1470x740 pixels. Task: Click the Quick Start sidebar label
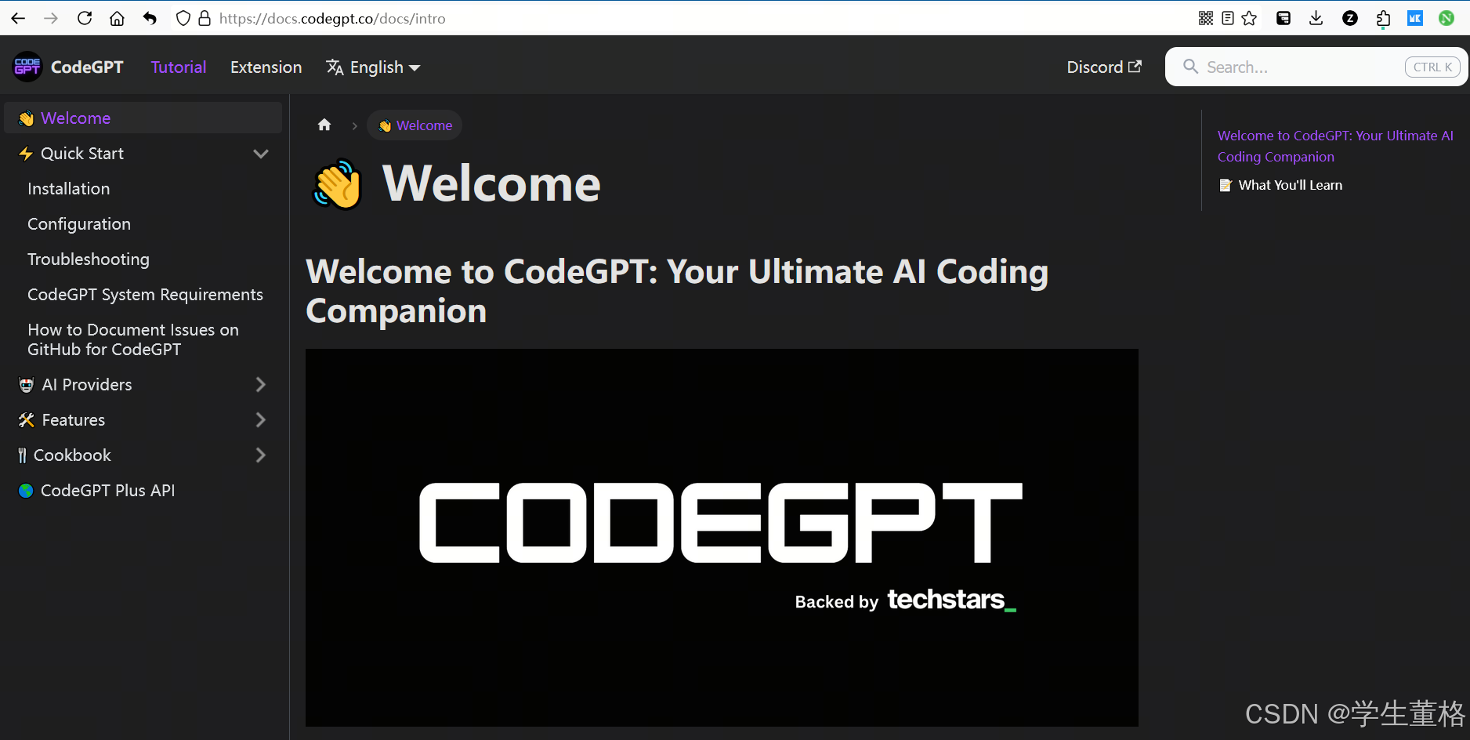(82, 154)
